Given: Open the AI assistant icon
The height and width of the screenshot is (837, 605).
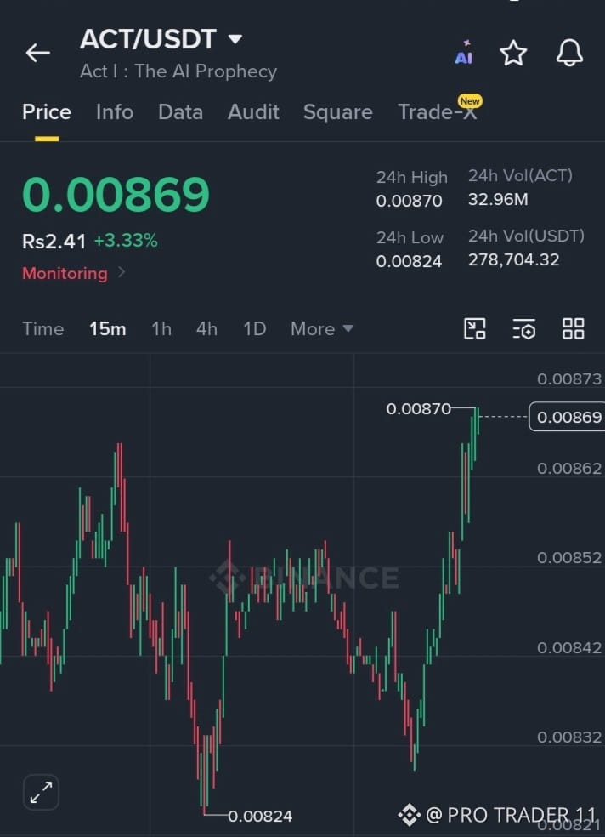Looking at the screenshot, I should pos(464,53).
